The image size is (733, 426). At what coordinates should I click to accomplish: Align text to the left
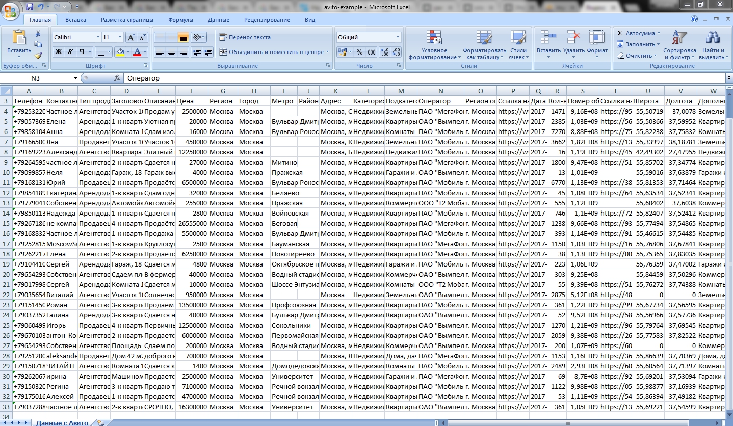pyautogui.click(x=160, y=52)
